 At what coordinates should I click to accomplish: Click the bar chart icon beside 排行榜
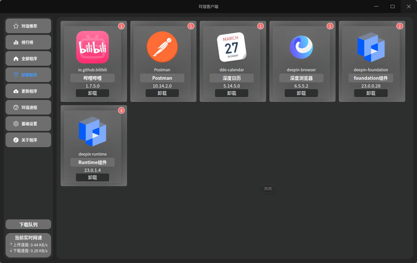[x=16, y=42]
